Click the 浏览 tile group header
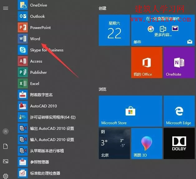This screenshot has height=179, width=196. click(103, 89)
